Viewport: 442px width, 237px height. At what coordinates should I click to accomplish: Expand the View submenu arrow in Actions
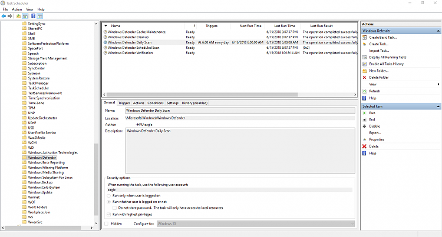pyautogui.click(x=438, y=84)
